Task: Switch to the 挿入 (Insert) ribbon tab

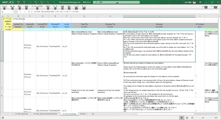Action: (20, 6)
